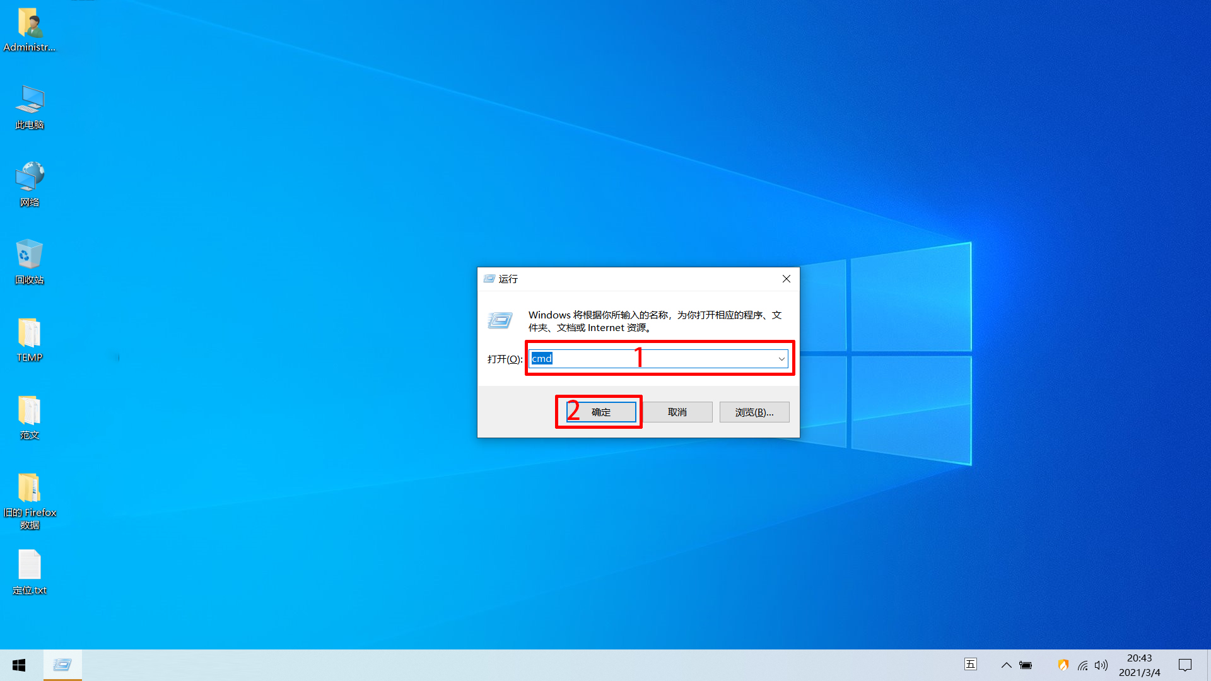
Task: Expand the 打开 combo box dropdown arrow
Action: click(x=781, y=359)
